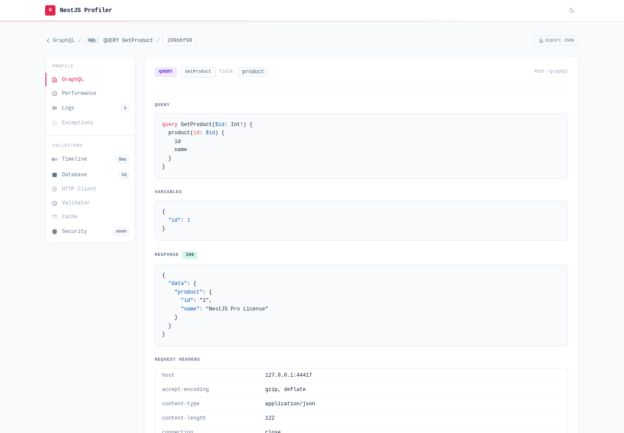Click the Validator shield-check icon
The height and width of the screenshot is (433, 624).
55,203
